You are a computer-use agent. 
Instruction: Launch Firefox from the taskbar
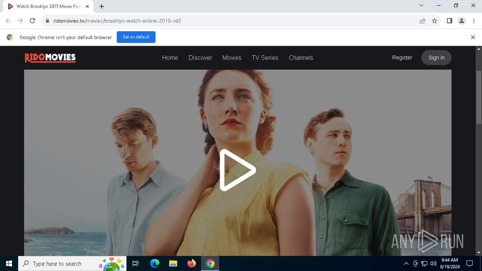[x=191, y=263]
